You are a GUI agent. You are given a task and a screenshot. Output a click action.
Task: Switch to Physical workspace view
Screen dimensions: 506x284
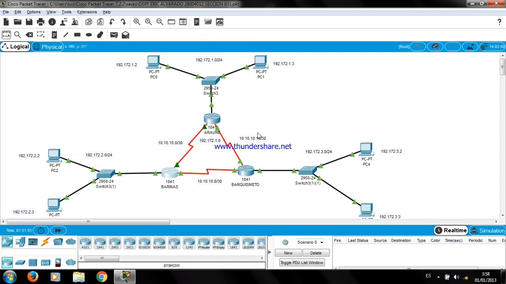[47, 47]
